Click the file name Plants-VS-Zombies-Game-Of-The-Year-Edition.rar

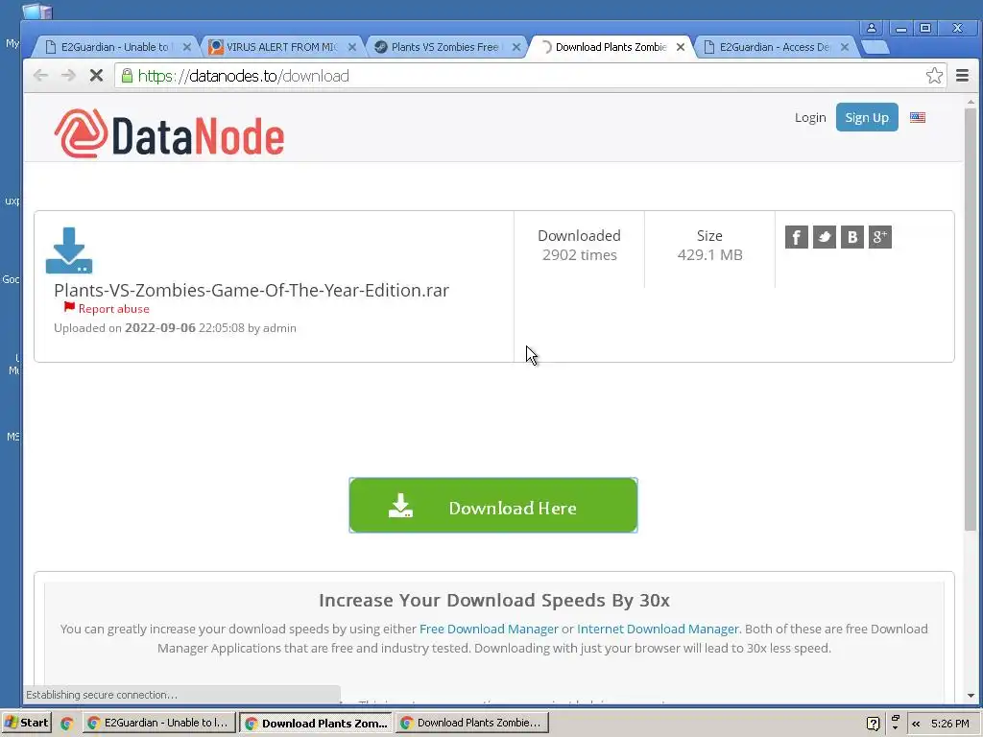[252, 290]
